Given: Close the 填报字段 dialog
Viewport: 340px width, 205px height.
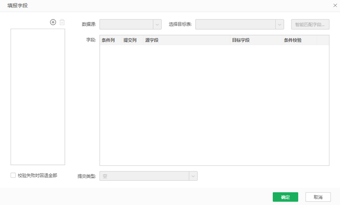Looking at the screenshot, I should [x=335, y=5].
